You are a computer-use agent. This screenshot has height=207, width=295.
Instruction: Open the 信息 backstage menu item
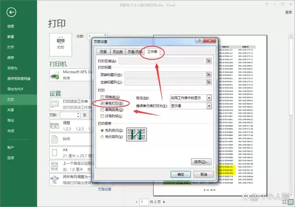(11, 26)
